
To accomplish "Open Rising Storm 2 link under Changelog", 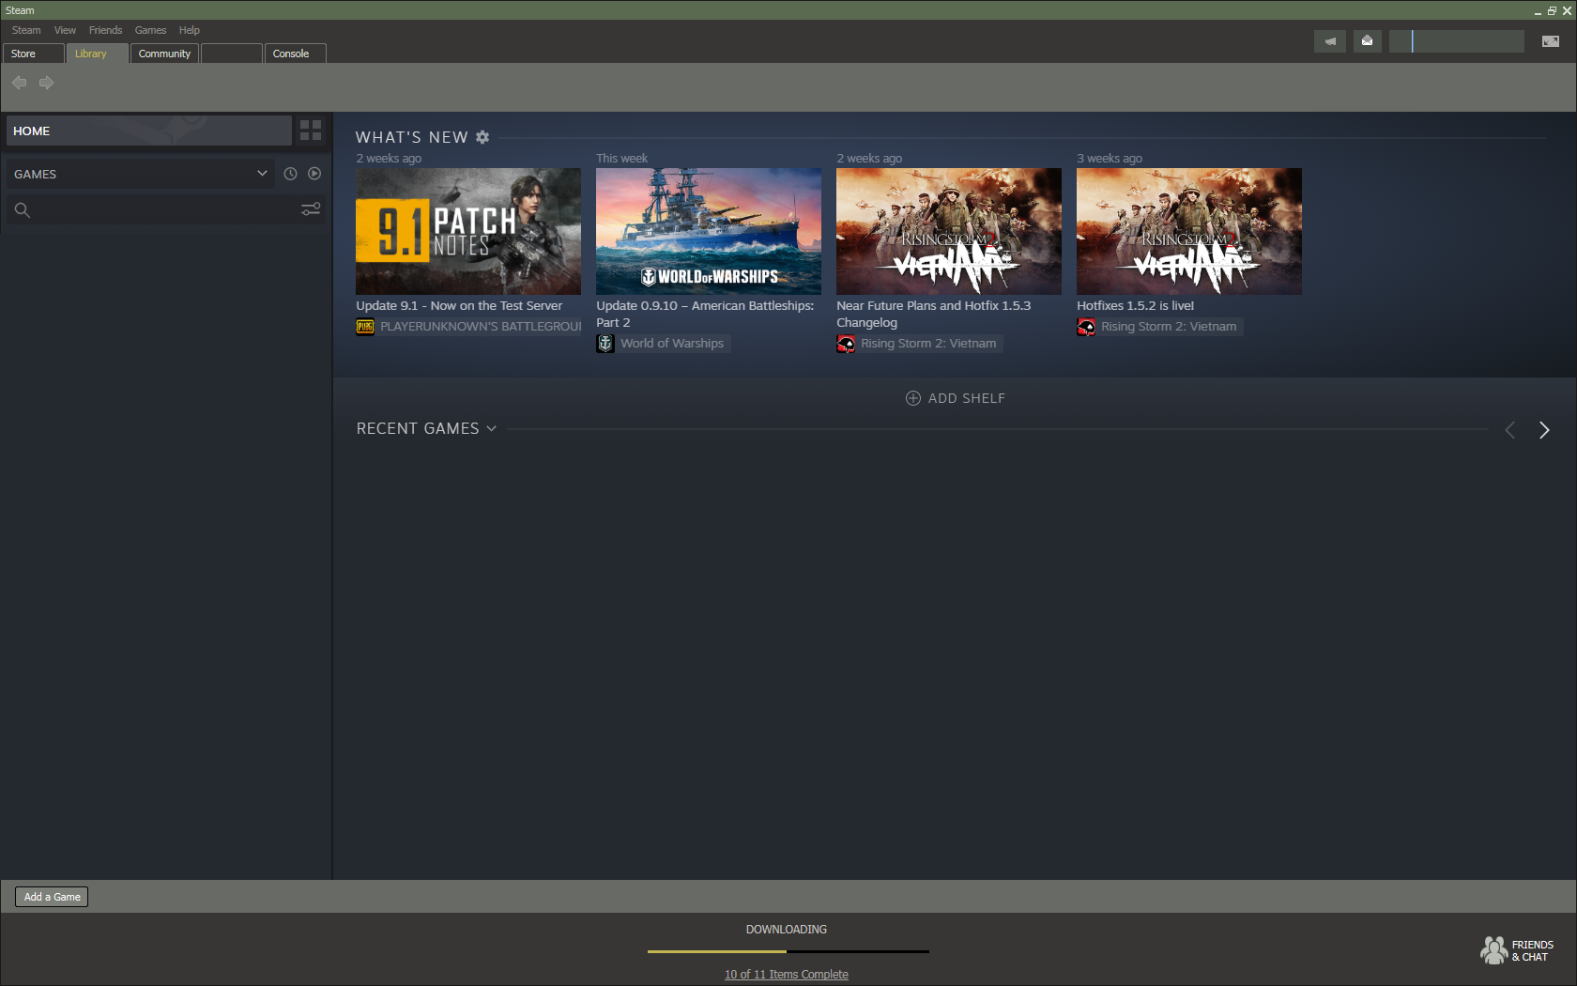I will [x=928, y=344].
